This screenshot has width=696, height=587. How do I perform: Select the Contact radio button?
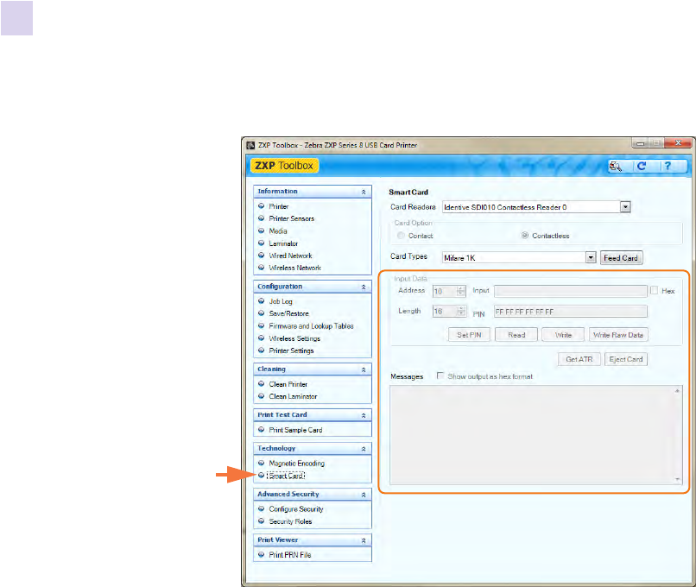click(401, 236)
